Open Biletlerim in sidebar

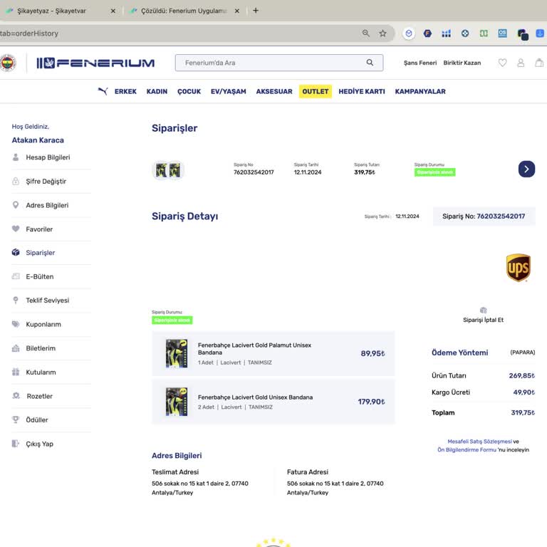click(41, 348)
